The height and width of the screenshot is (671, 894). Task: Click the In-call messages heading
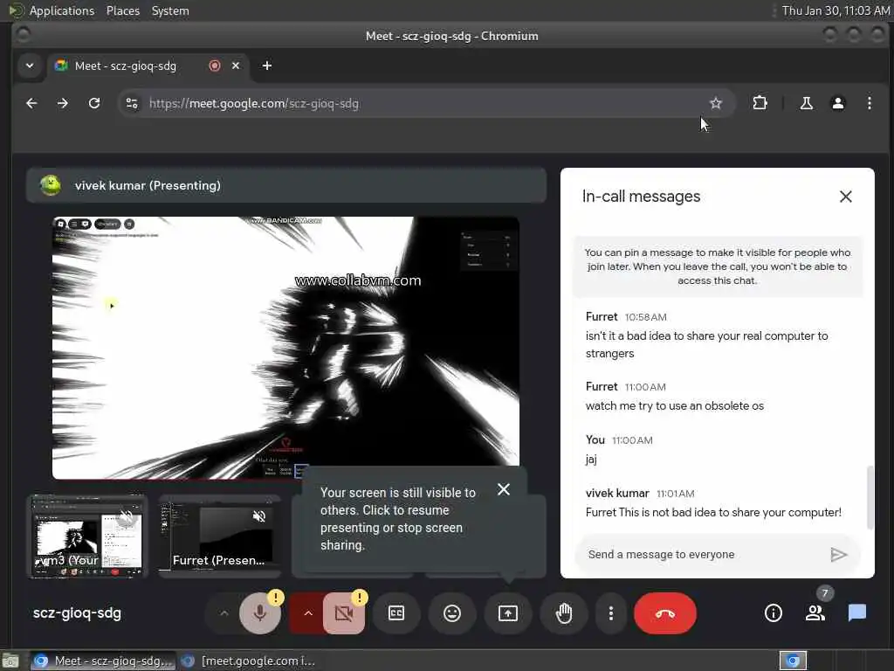pyautogui.click(x=641, y=197)
